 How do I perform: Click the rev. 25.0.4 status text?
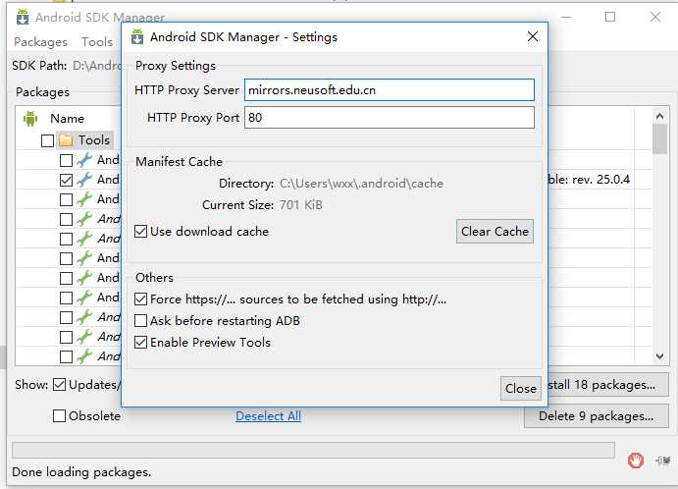601,180
